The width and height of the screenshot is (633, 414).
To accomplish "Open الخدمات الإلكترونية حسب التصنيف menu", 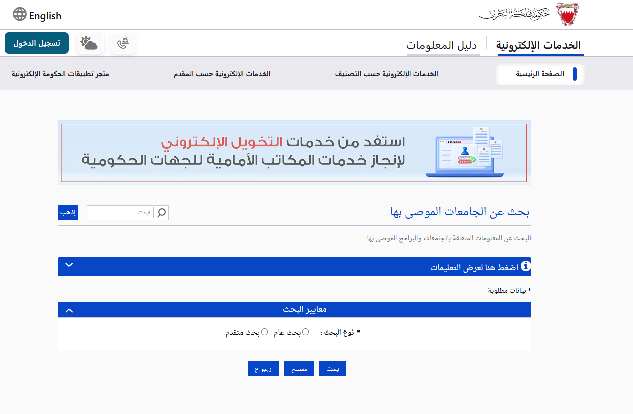I will pyautogui.click(x=387, y=74).
